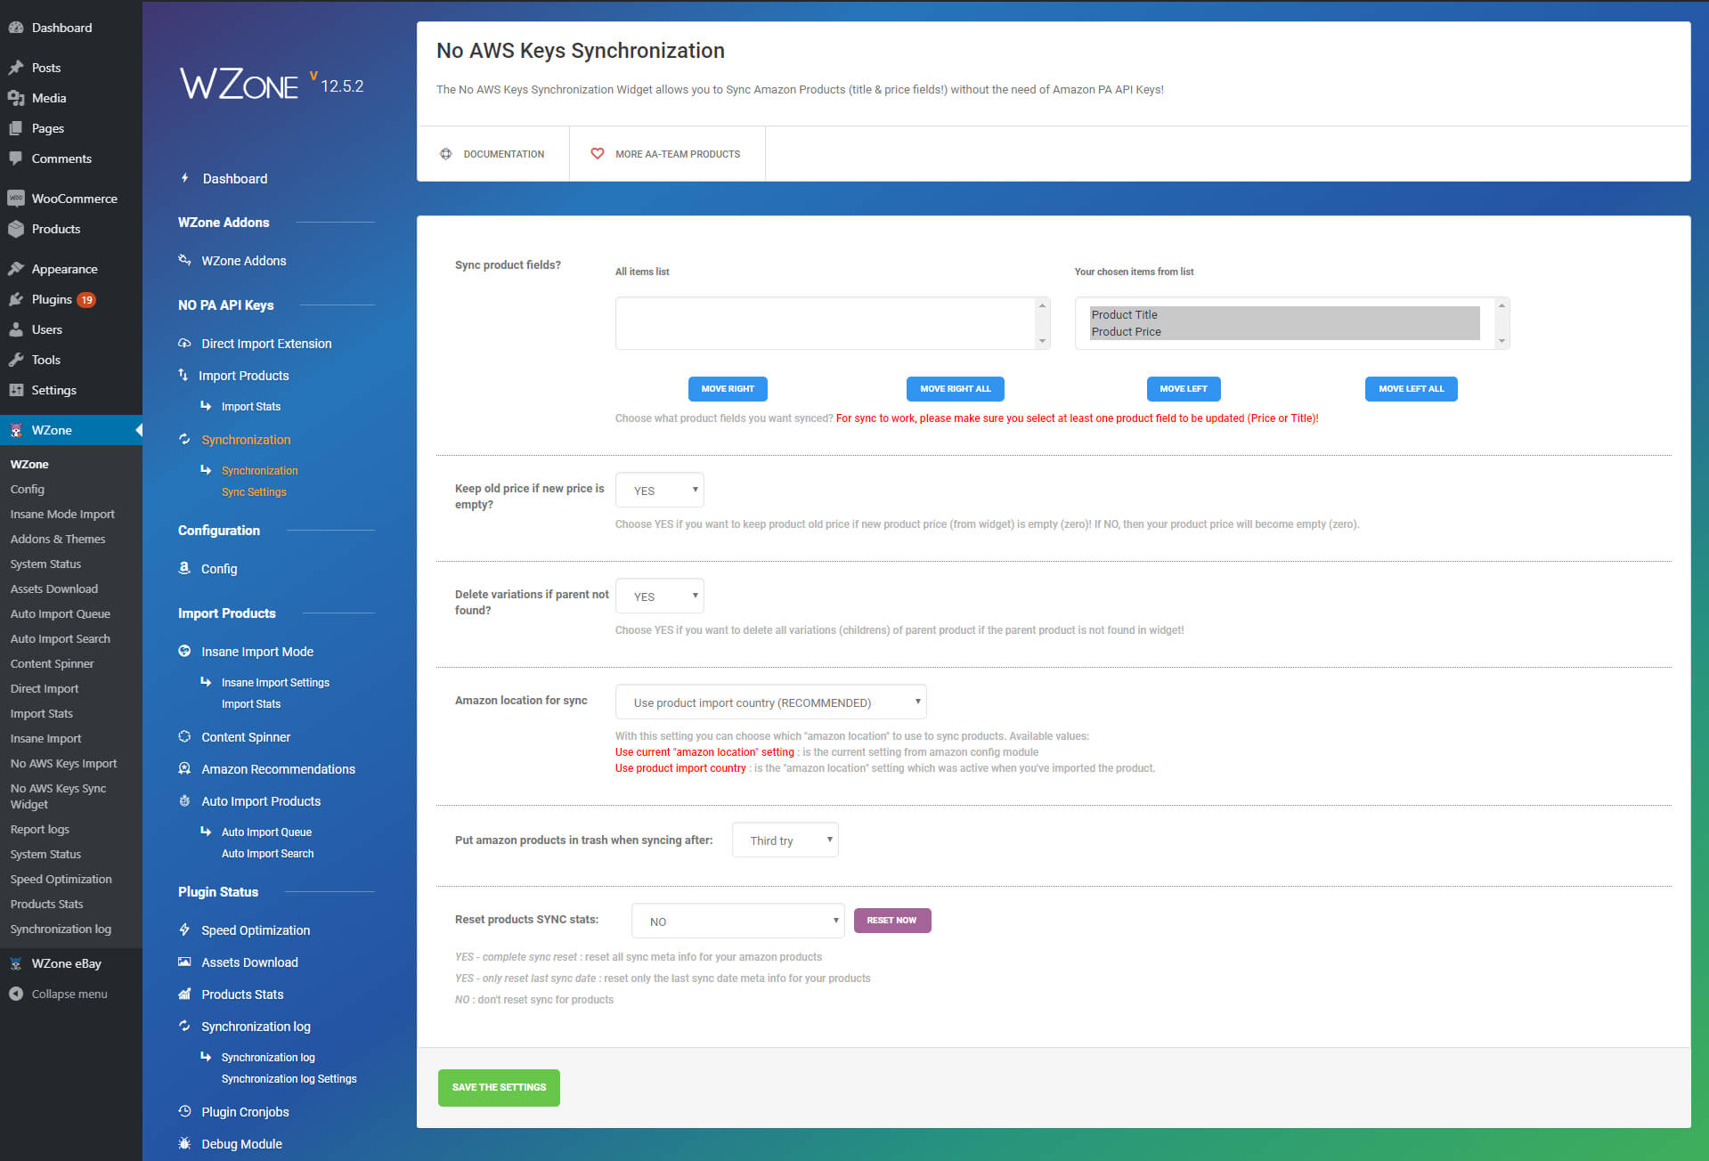Open the 'Delete variations' YES dropdown
Viewport: 1709px width, 1161px height.
point(660,596)
